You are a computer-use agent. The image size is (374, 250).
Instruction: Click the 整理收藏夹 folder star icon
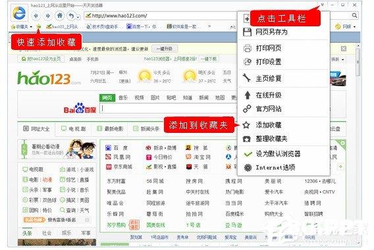click(247, 139)
